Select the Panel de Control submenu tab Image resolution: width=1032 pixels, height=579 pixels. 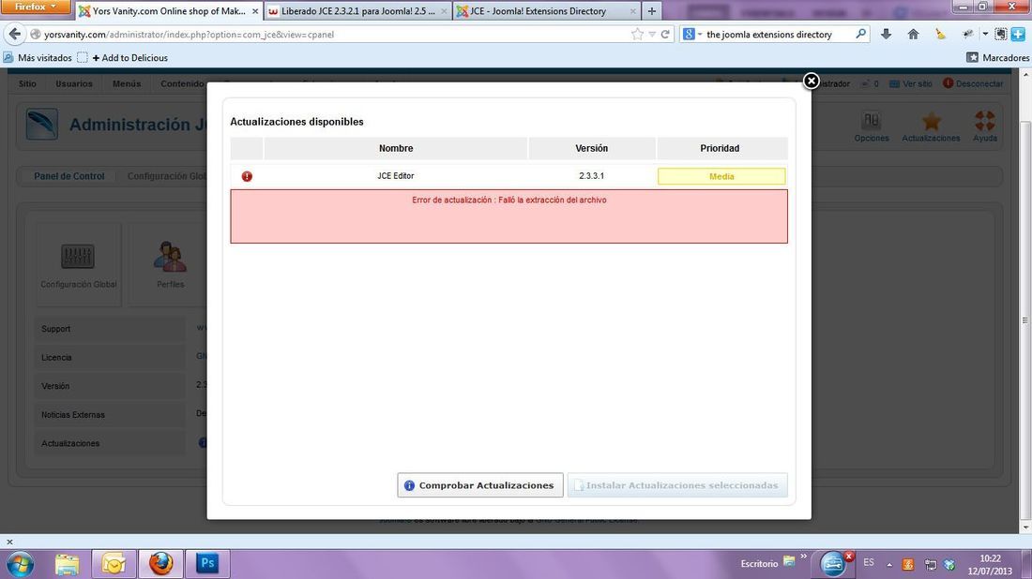click(x=69, y=176)
